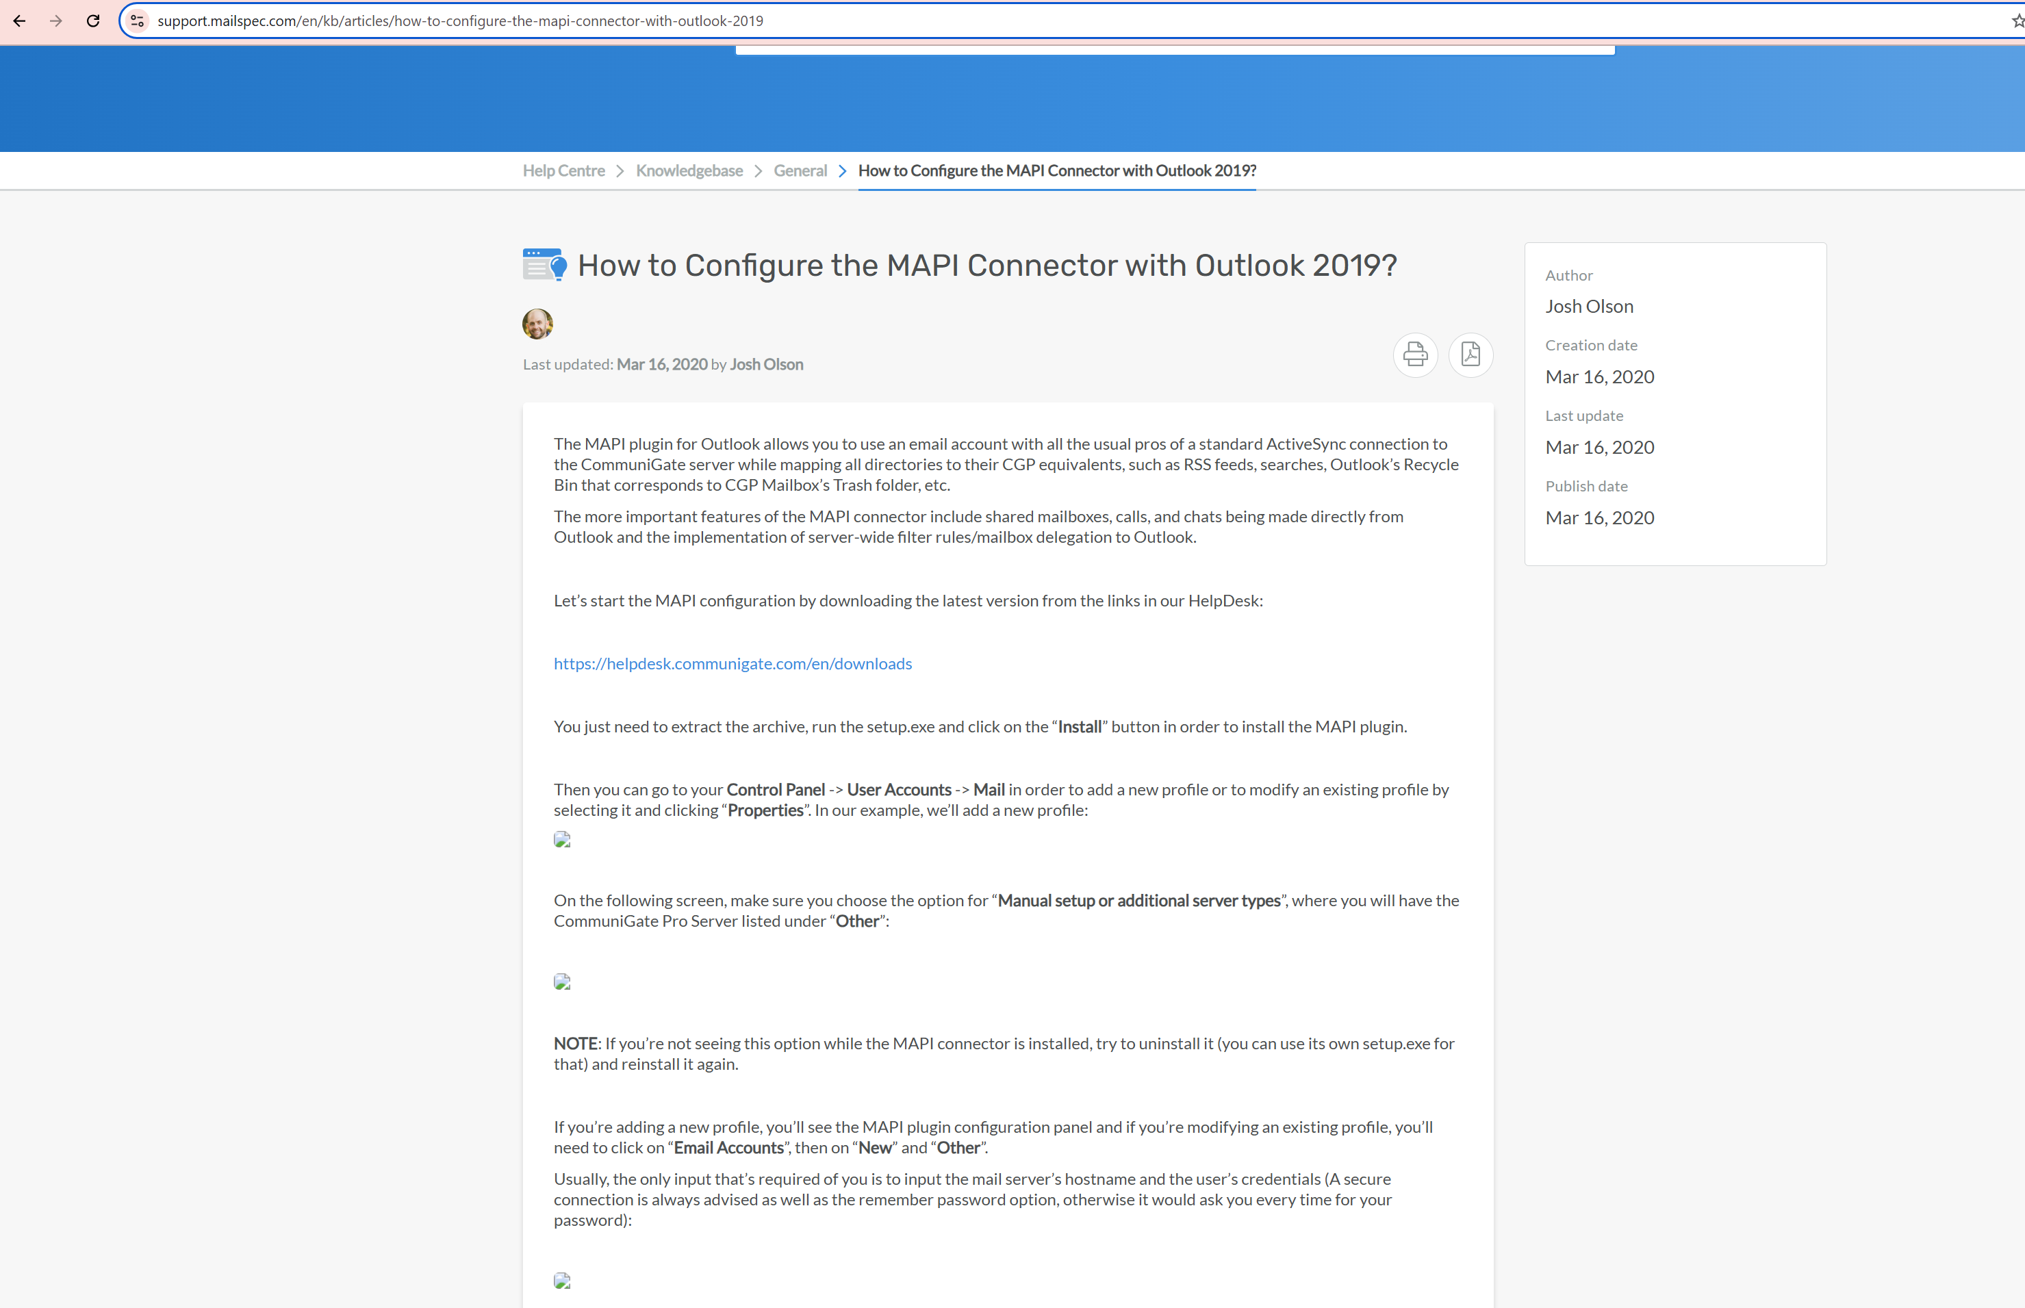Open the helpdesk.communigate.com downloads link
The height and width of the screenshot is (1308, 2025).
click(733, 663)
